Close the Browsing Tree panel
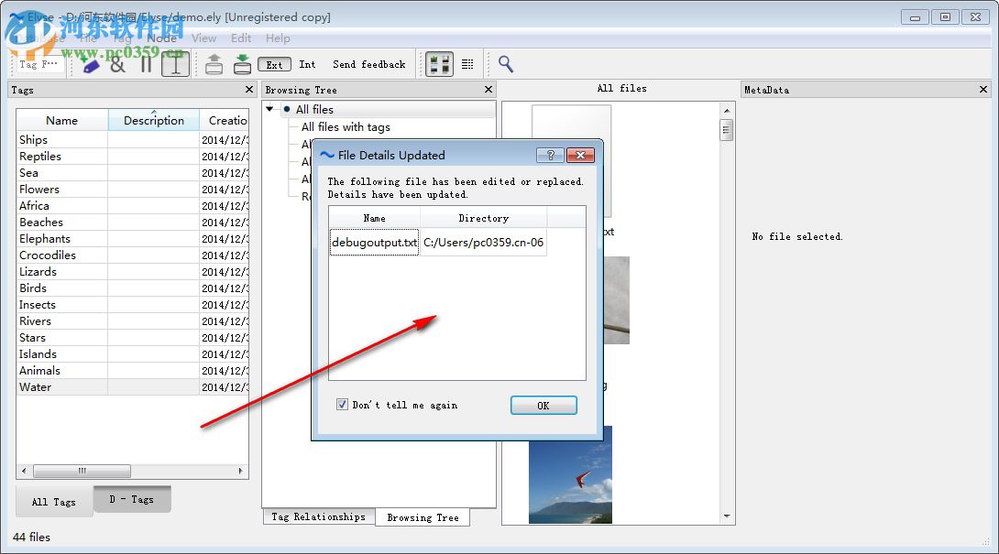Viewport: 999px width, 554px height. (x=489, y=89)
